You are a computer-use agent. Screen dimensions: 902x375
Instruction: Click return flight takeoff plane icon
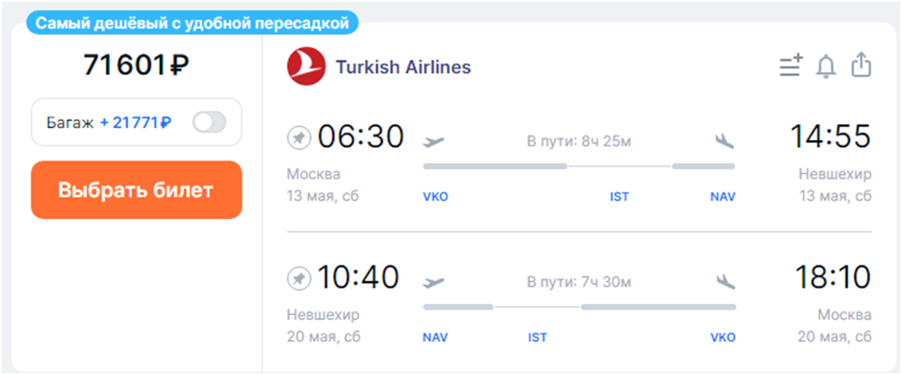click(x=433, y=280)
